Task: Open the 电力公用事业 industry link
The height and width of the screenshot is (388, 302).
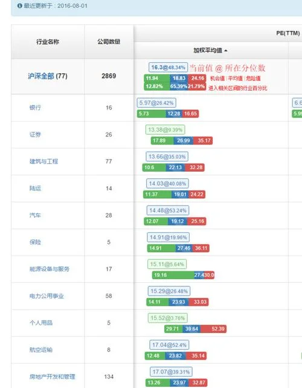Action: click(x=47, y=296)
